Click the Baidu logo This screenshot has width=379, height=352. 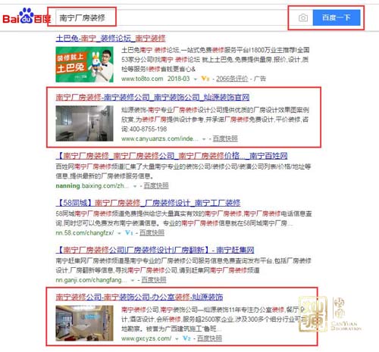click(x=27, y=16)
